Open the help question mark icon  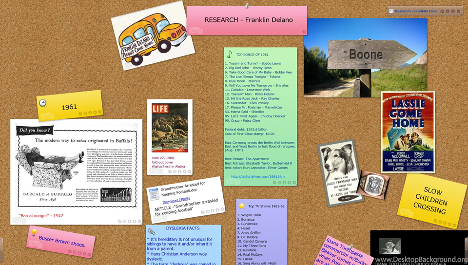click(x=453, y=11)
